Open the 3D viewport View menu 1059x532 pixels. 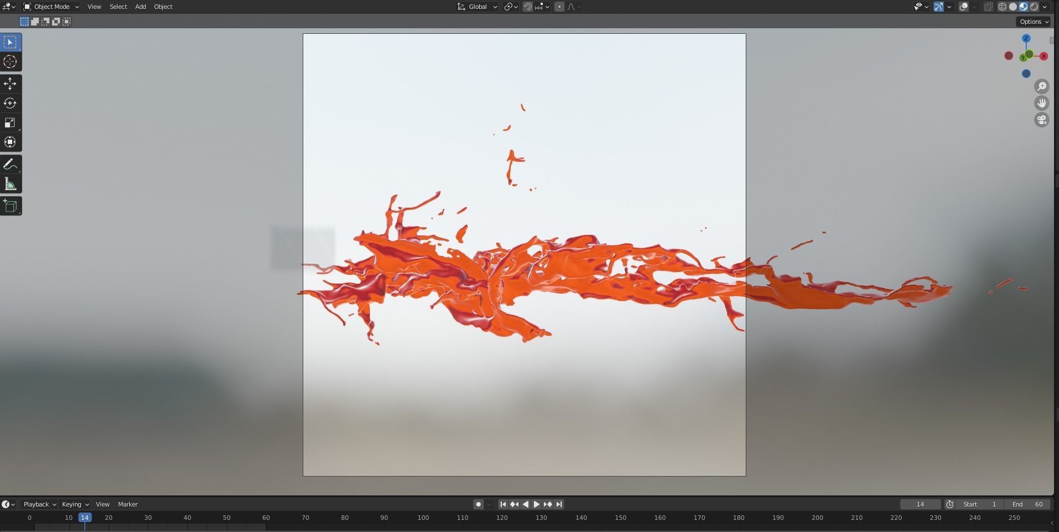[94, 7]
